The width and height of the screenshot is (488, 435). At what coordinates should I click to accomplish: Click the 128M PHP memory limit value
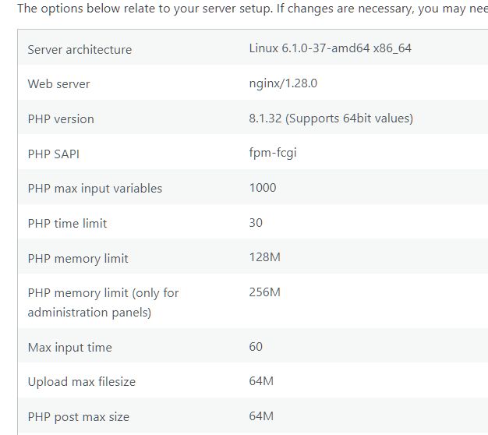(264, 257)
